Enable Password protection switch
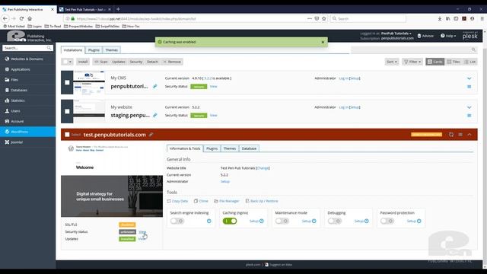 387,221
